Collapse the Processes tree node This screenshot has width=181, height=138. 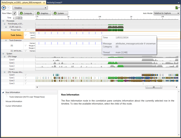(x=3, y=21)
